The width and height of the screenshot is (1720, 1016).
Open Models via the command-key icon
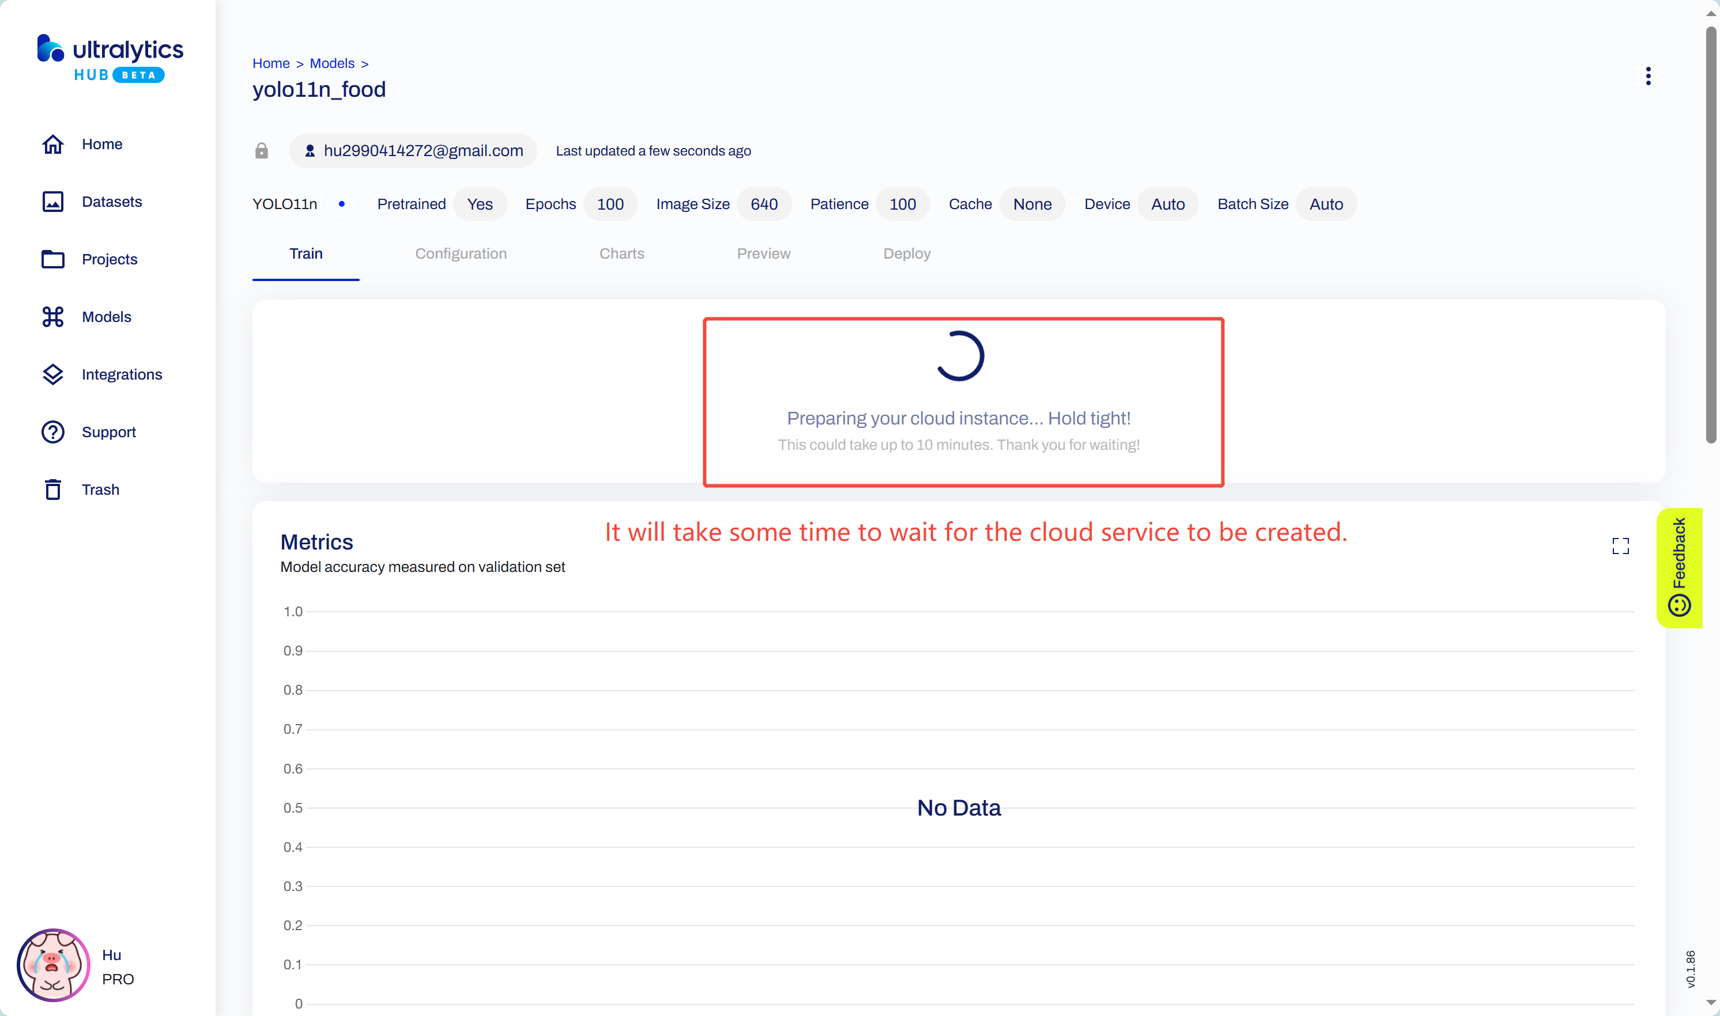[x=53, y=317]
